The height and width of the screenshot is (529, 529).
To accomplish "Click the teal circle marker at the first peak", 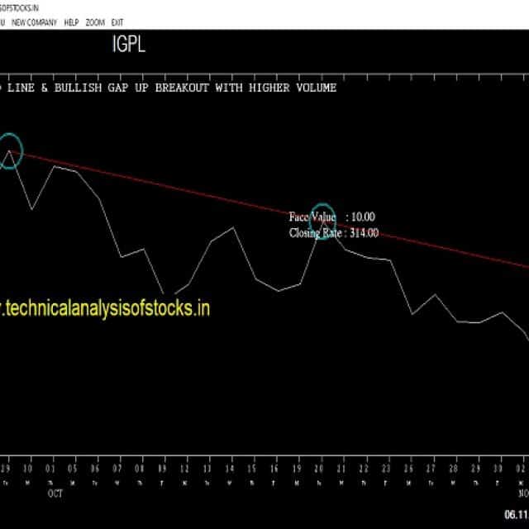I will pyautogui.click(x=10, y=151).
